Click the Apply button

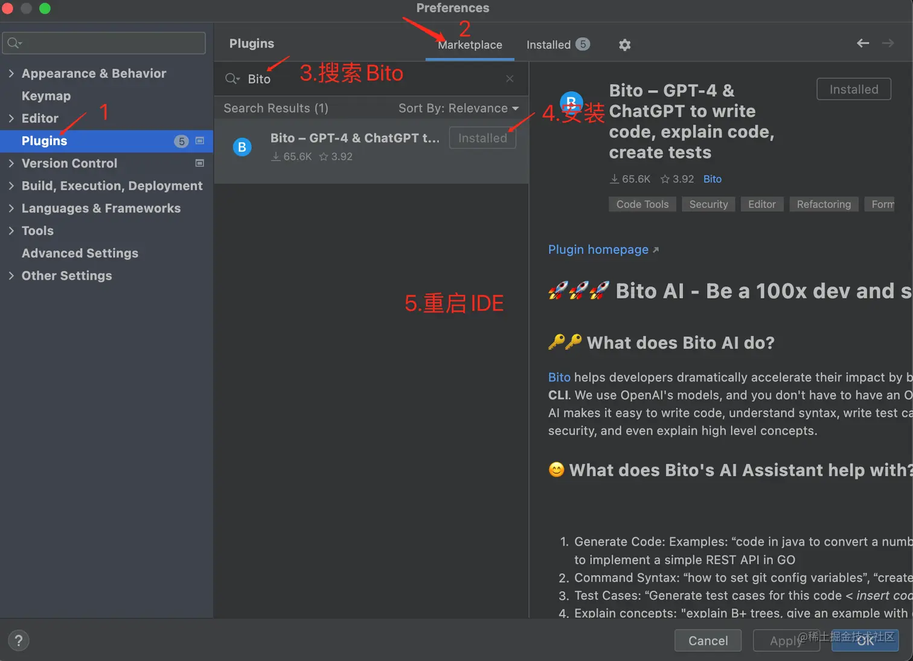coord(786,640)
